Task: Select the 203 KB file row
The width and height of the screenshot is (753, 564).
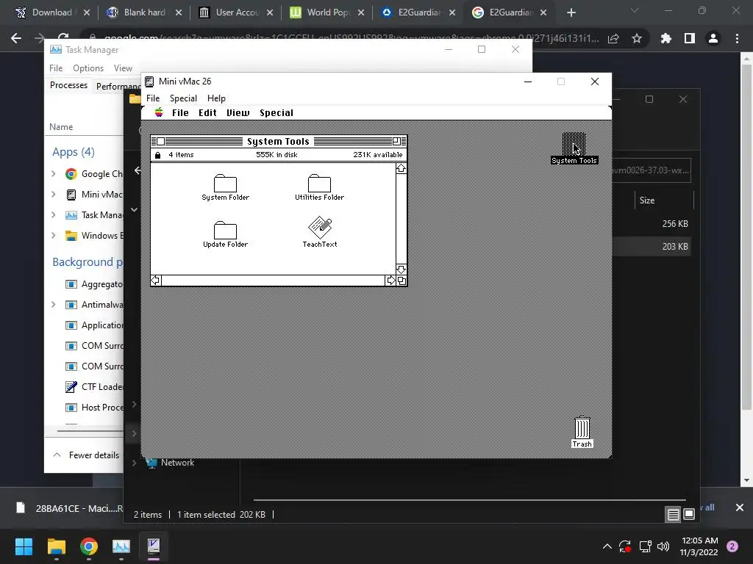Action: (653, 247)
